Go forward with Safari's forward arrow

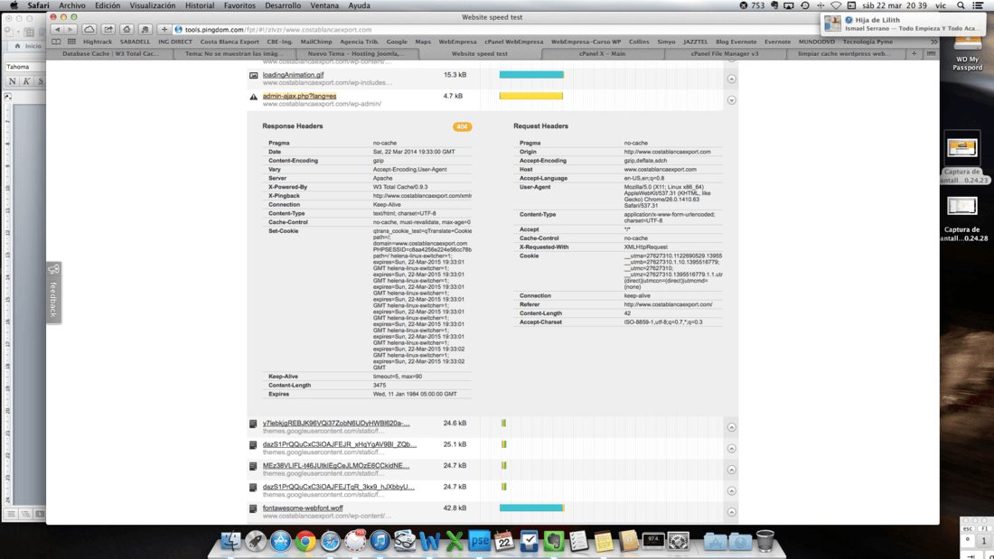(x=70, y=29)
